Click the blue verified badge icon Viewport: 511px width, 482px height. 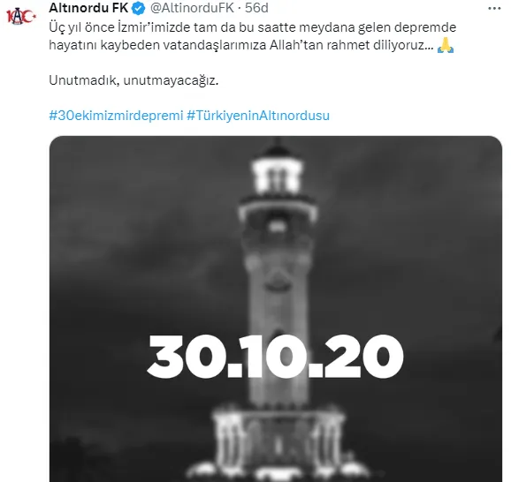[139, 9]
